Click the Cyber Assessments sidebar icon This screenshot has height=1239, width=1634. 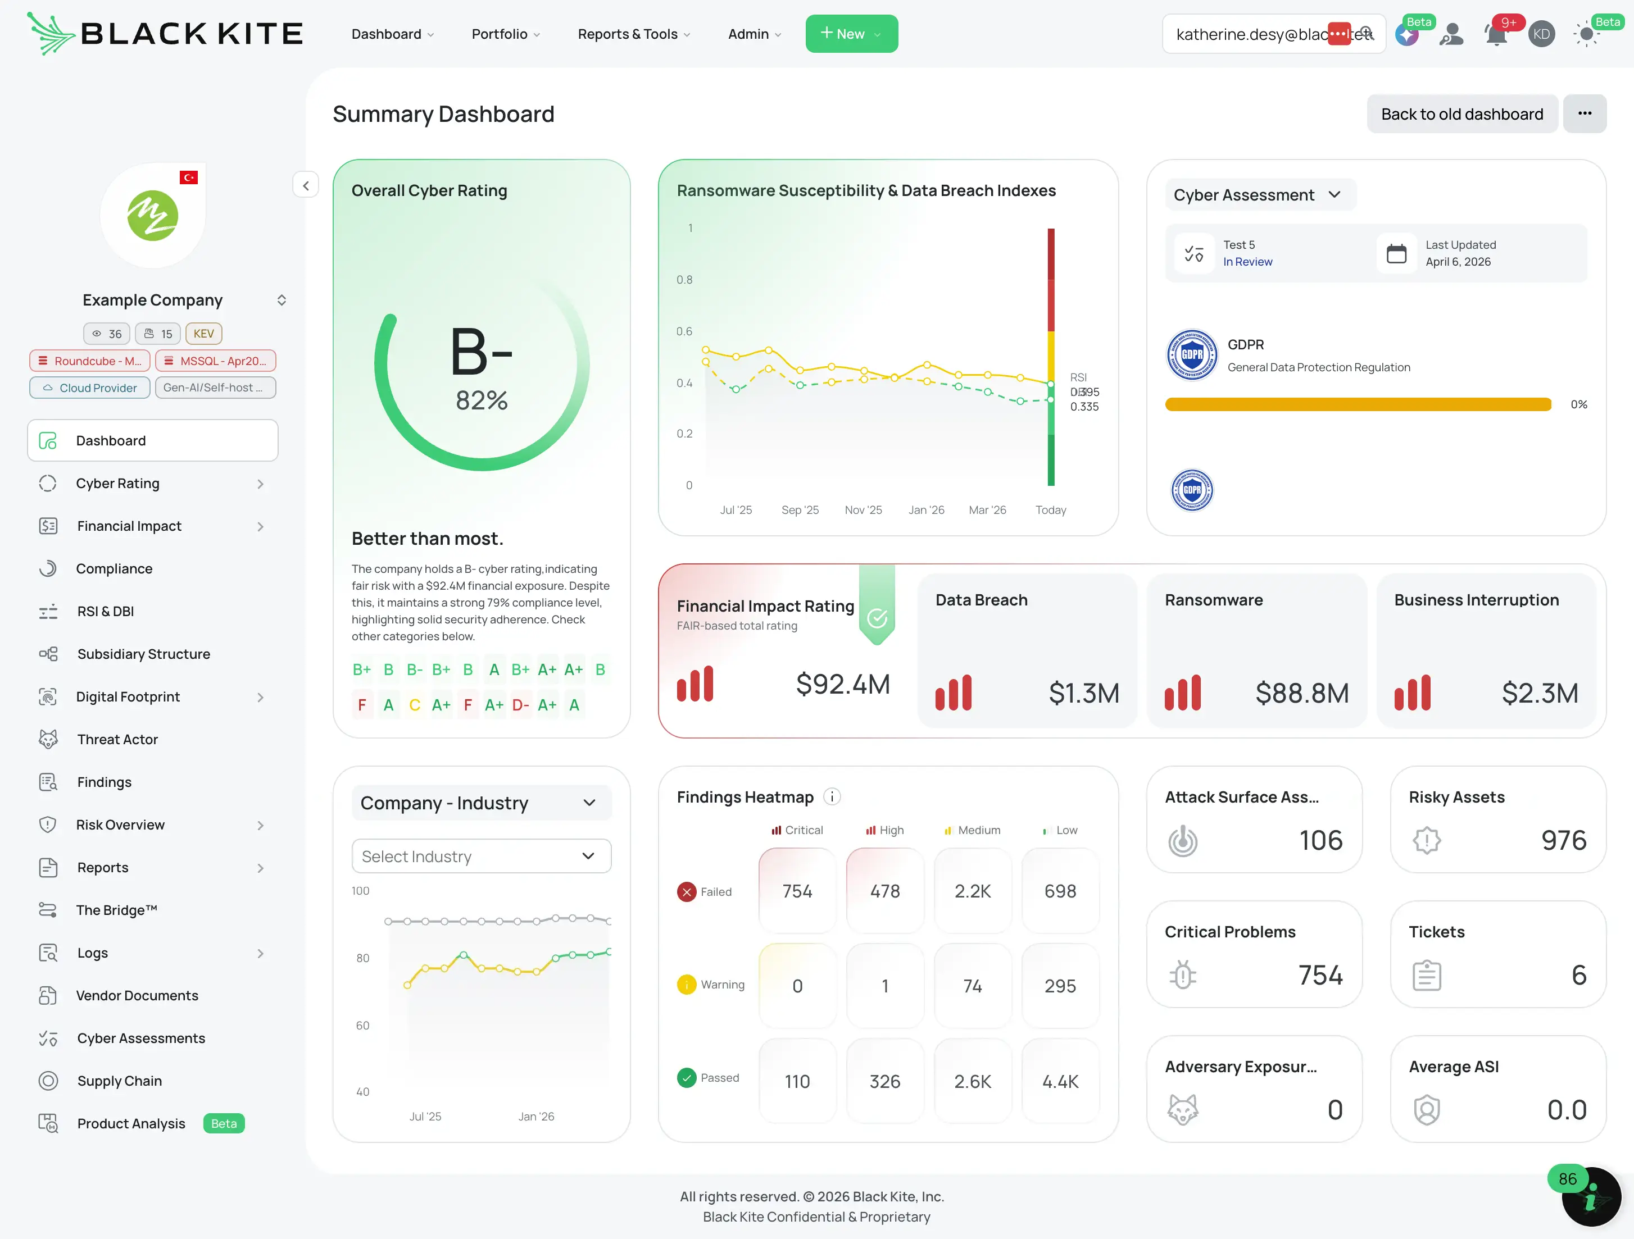(x=48, y=1038)
